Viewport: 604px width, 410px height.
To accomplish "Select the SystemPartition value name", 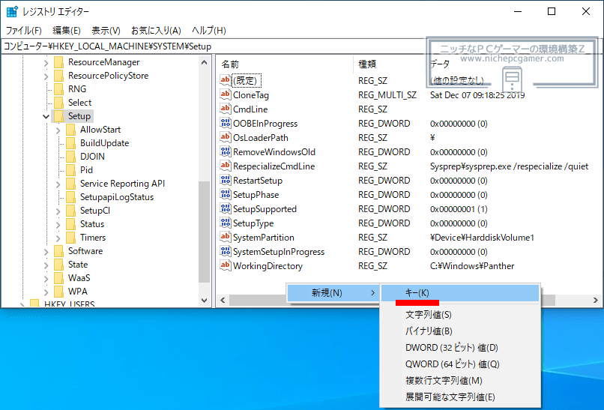I will tap(264, 238).
